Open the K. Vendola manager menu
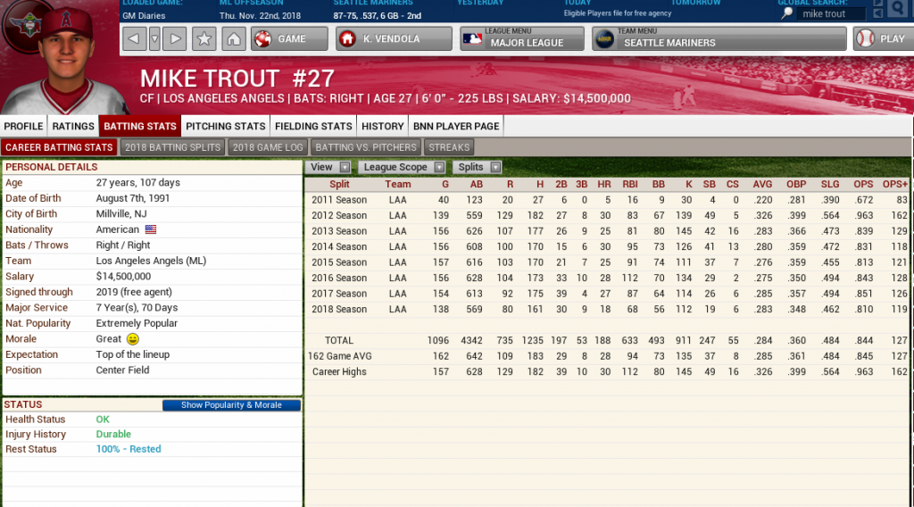The height and width of the screenshot is (507, 914). tap(393, 38)
